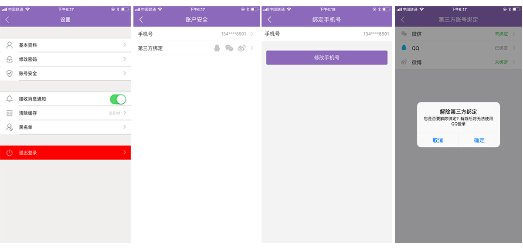Screen dimensions: 523x251
Task: Click the trash can icon for 清除缓存
Action: tap(10, 113)
